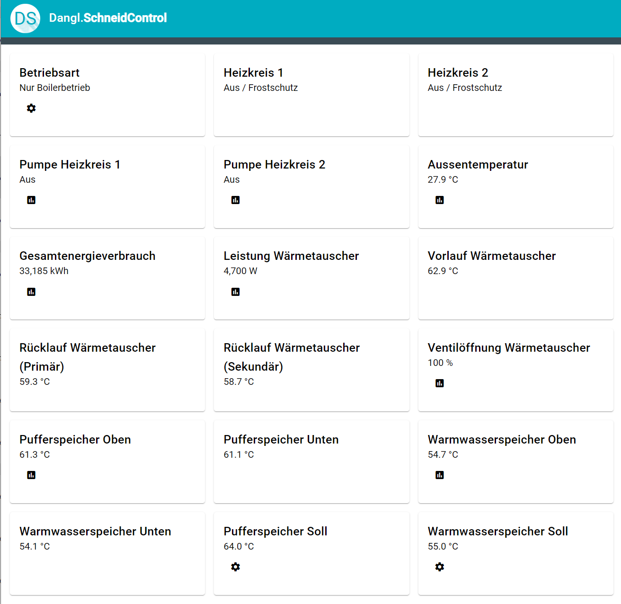Click the 58.7 °C Sekundär value
Image resolution: width=621 pixels, height=604 pixels.
point(239,382)
